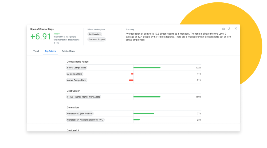
Task: Click the San Francisco location tag
Action: click(95, 34)
